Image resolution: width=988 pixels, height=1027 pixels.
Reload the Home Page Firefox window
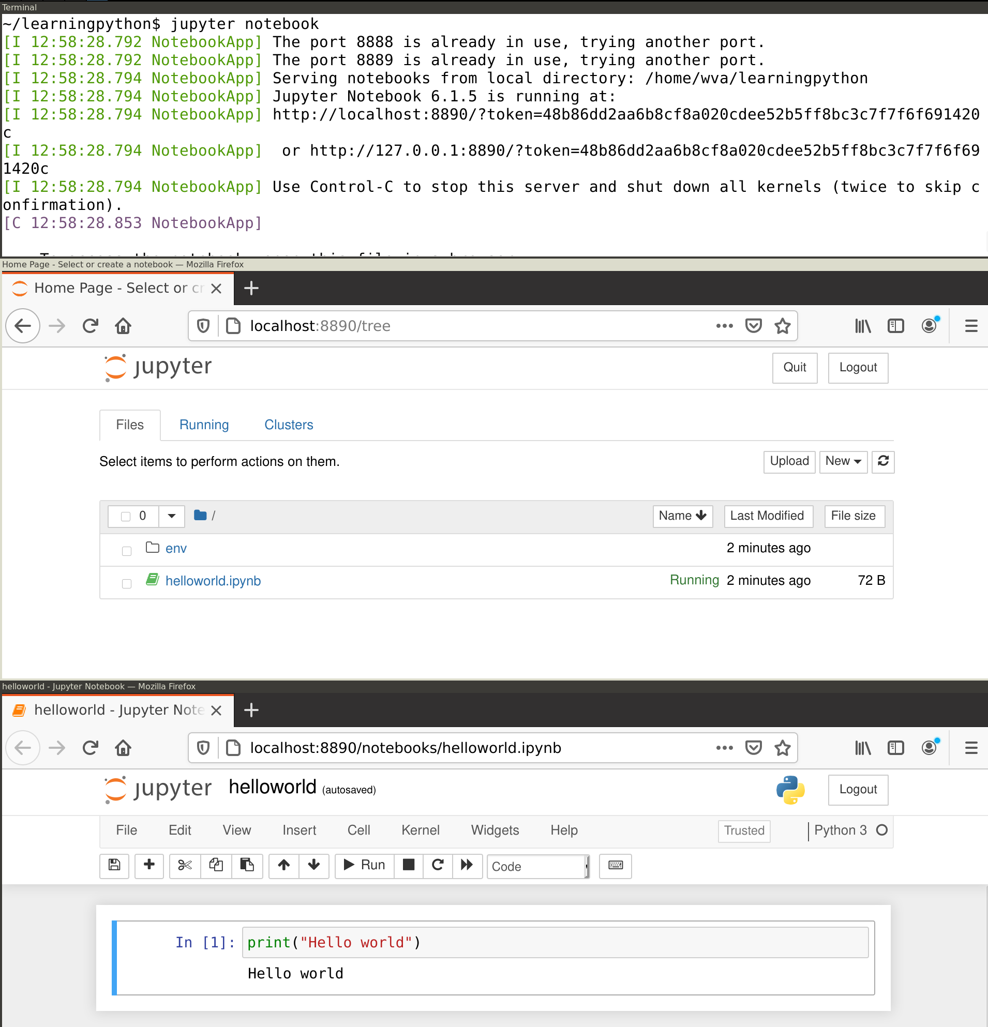[x=90, y=326]
